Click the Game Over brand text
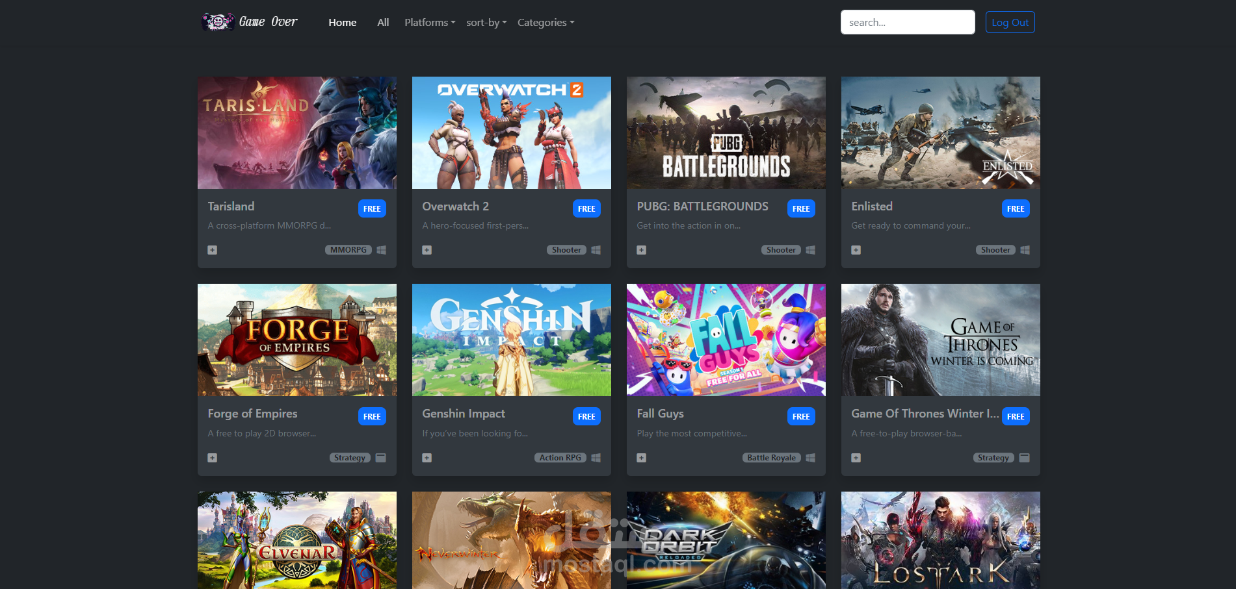Viewport: 1236px width, 589px height. (x=268, y=22)
